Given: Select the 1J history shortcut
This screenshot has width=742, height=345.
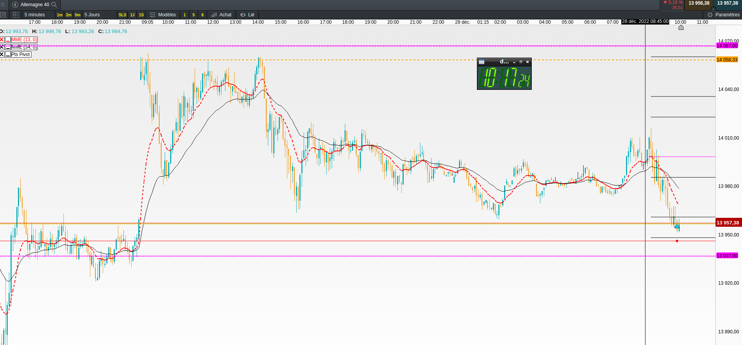Looking at the screenshot, I should click(x=132, y=15).
